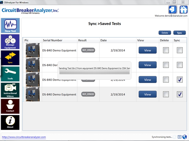View the second saved test
Screen dimensions: 189x141
(x=148, y=65)
